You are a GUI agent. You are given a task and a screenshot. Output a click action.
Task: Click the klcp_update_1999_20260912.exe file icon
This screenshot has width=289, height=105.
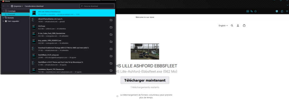pos(34,42)
